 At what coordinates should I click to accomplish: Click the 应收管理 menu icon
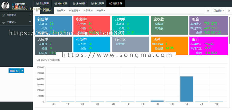[x=37, y=3]
